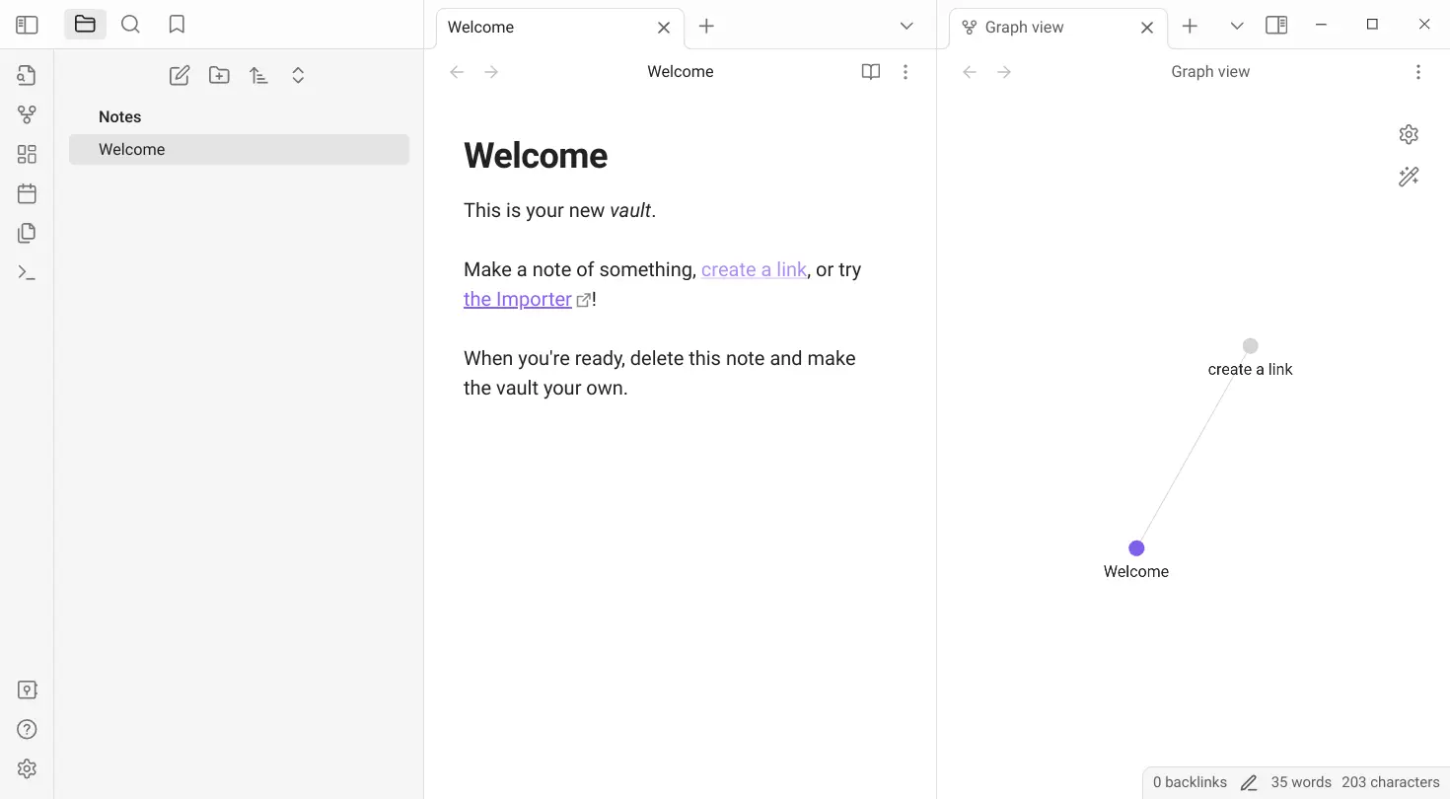Open tab list dropdown in right pane

coord(1237,27)
